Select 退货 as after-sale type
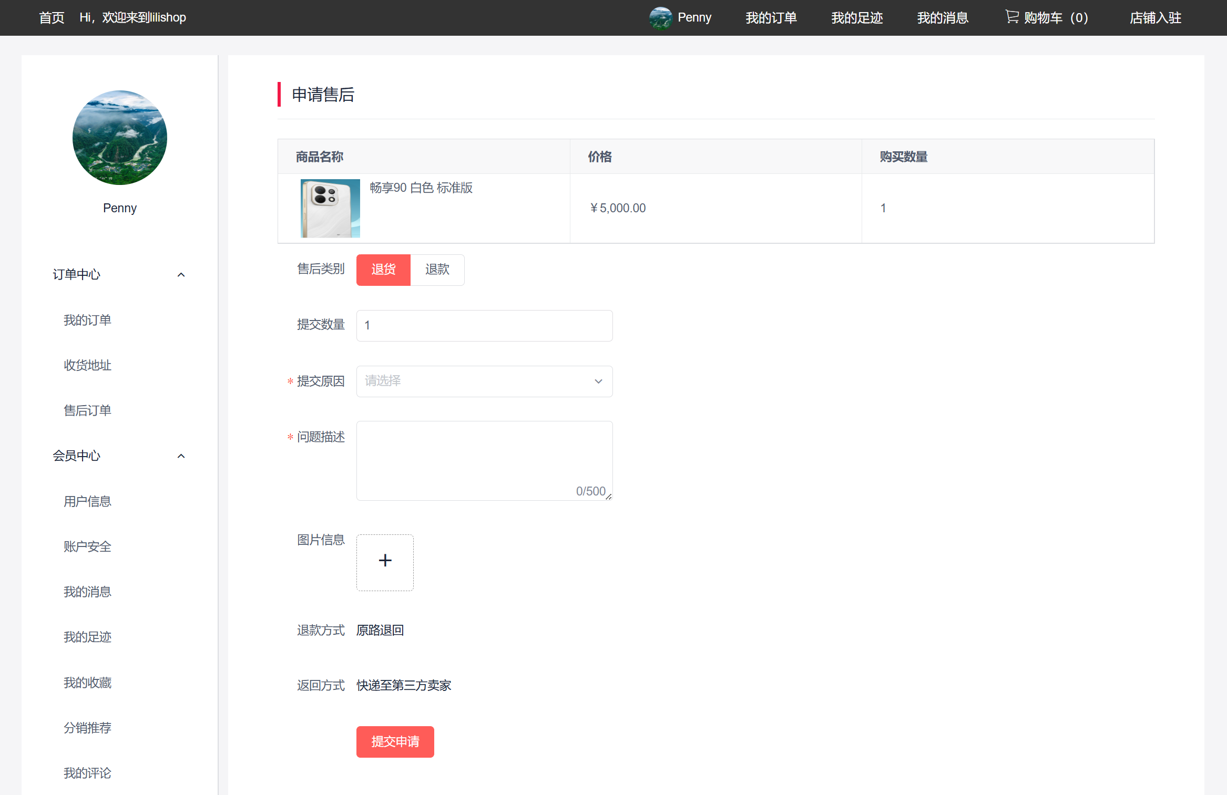This screenshot has width=1227, height=795. tap(383, 270)
